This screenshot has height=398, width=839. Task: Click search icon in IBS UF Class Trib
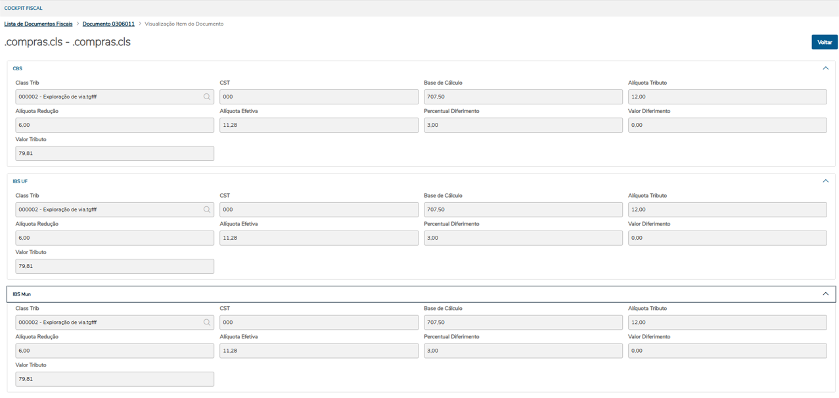coord(207,210)
